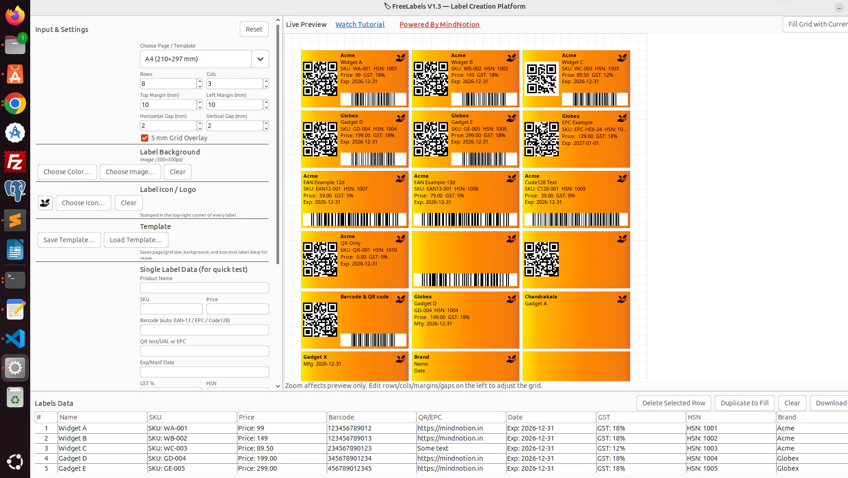
Task: Click the single label SKU input field
Action: (x=171, y=309)
